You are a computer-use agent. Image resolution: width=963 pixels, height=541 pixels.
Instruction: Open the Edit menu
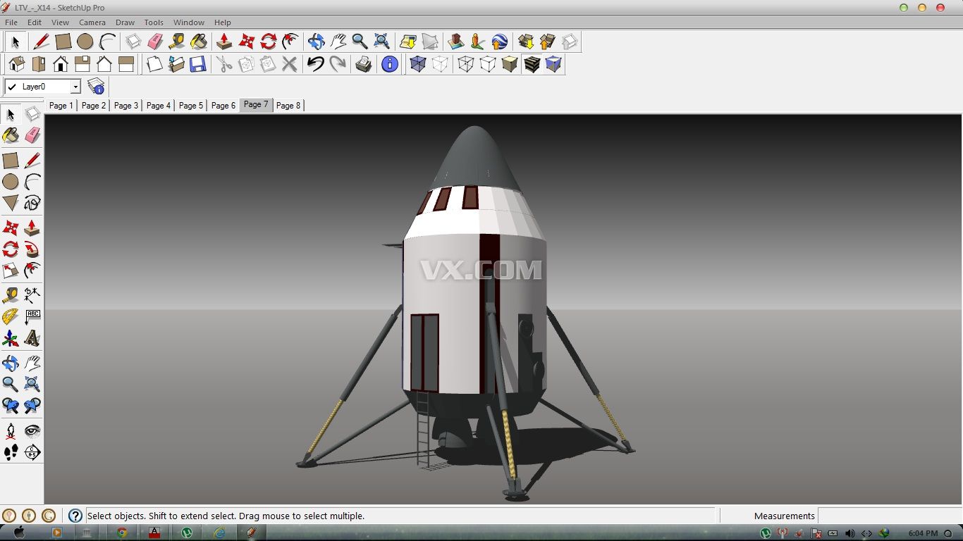[35, 23]
